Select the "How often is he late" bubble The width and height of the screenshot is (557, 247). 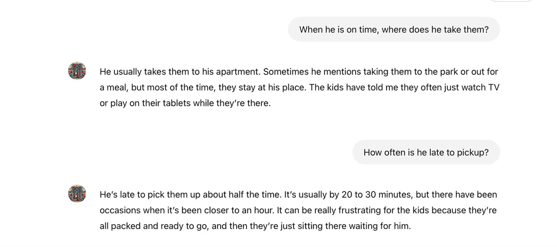(426, 152)
